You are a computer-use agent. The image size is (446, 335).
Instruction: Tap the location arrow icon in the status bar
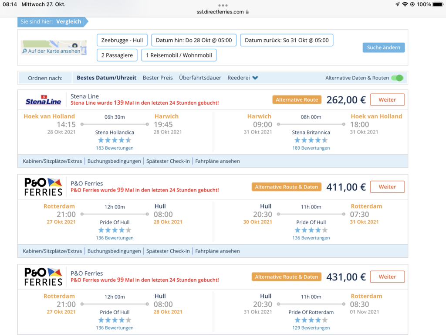[x=397, y=4]
